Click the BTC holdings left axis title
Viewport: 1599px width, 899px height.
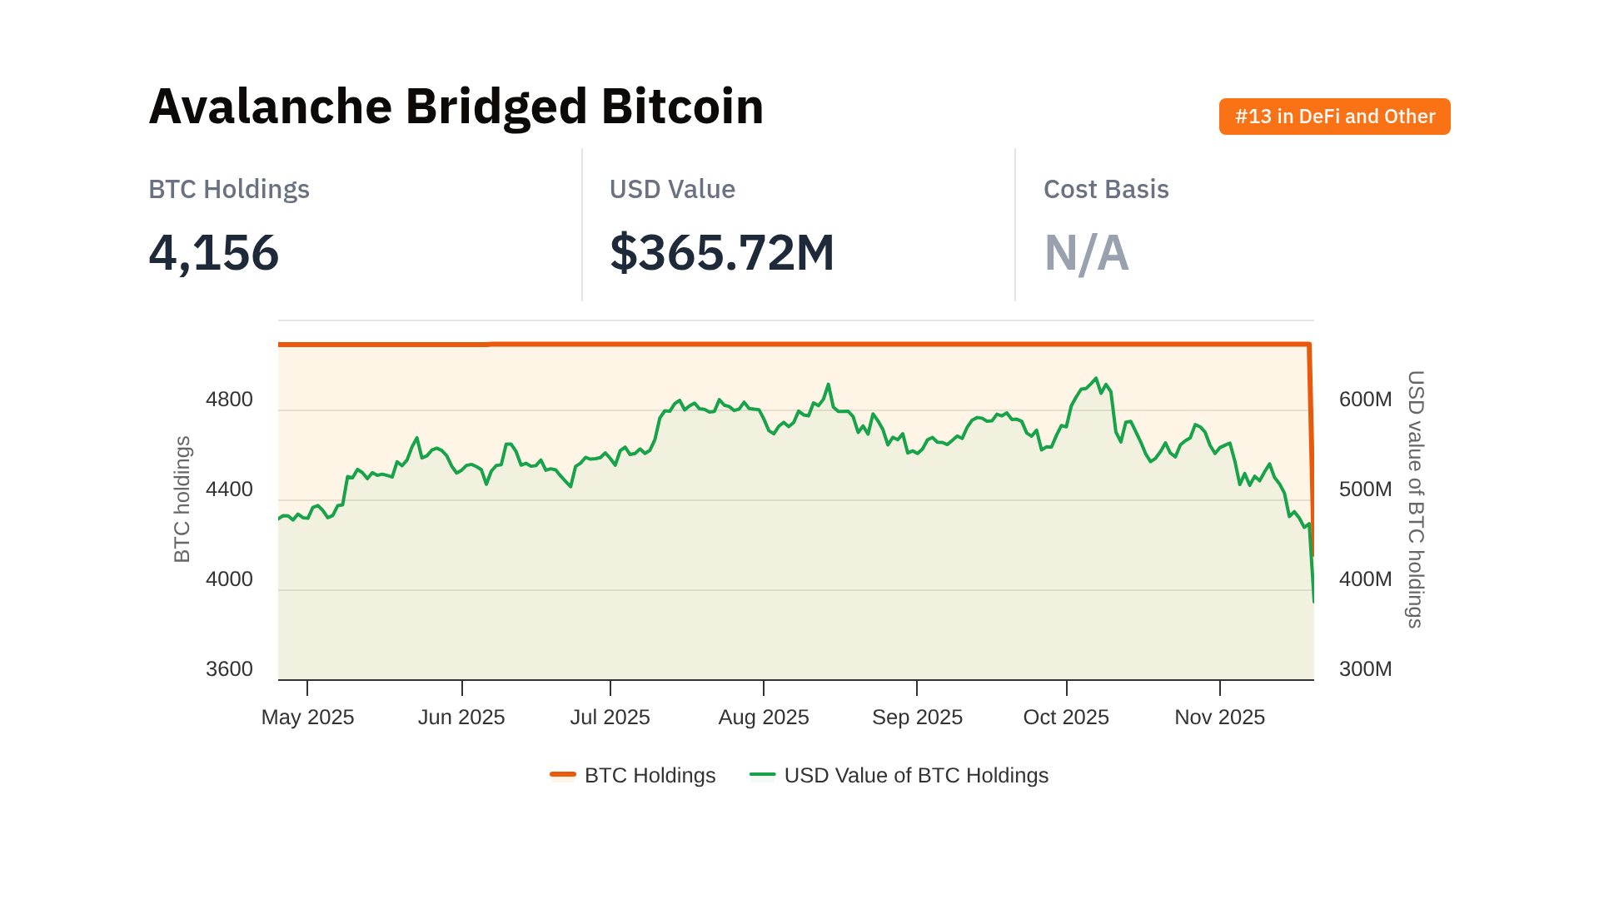182,499
